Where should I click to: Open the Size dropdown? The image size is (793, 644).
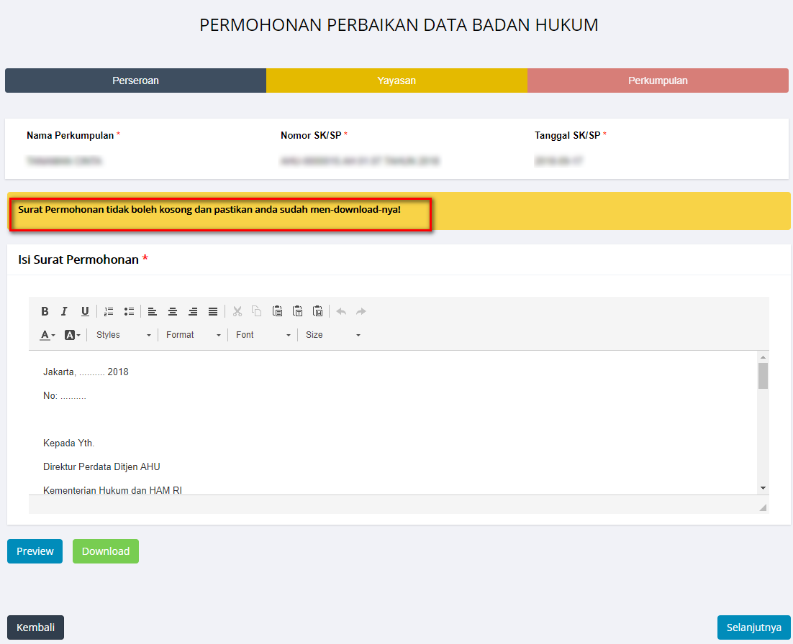pos(332,335)
